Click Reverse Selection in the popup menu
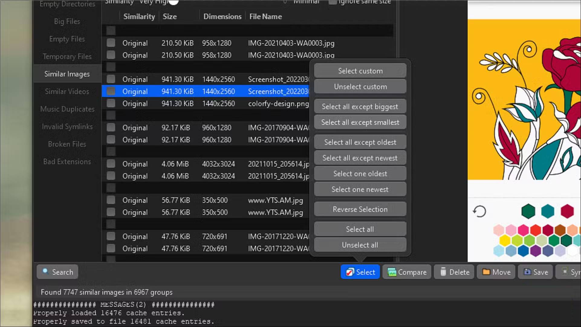 360,209
